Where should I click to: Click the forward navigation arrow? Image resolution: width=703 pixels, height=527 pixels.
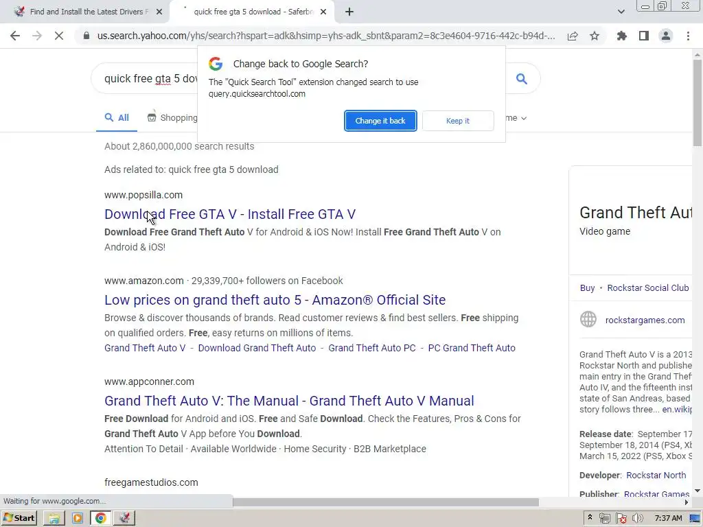pyautogui.click(x=37, y=36)
